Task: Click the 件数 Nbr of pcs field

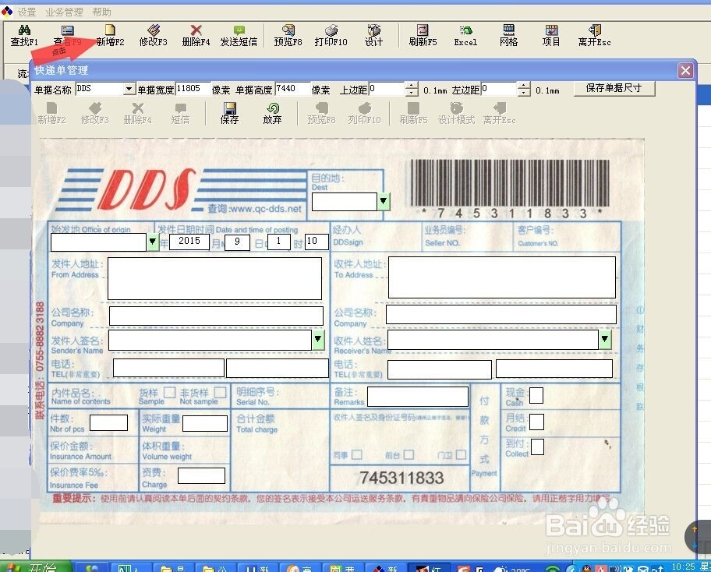Action: [x=109, y=423]
